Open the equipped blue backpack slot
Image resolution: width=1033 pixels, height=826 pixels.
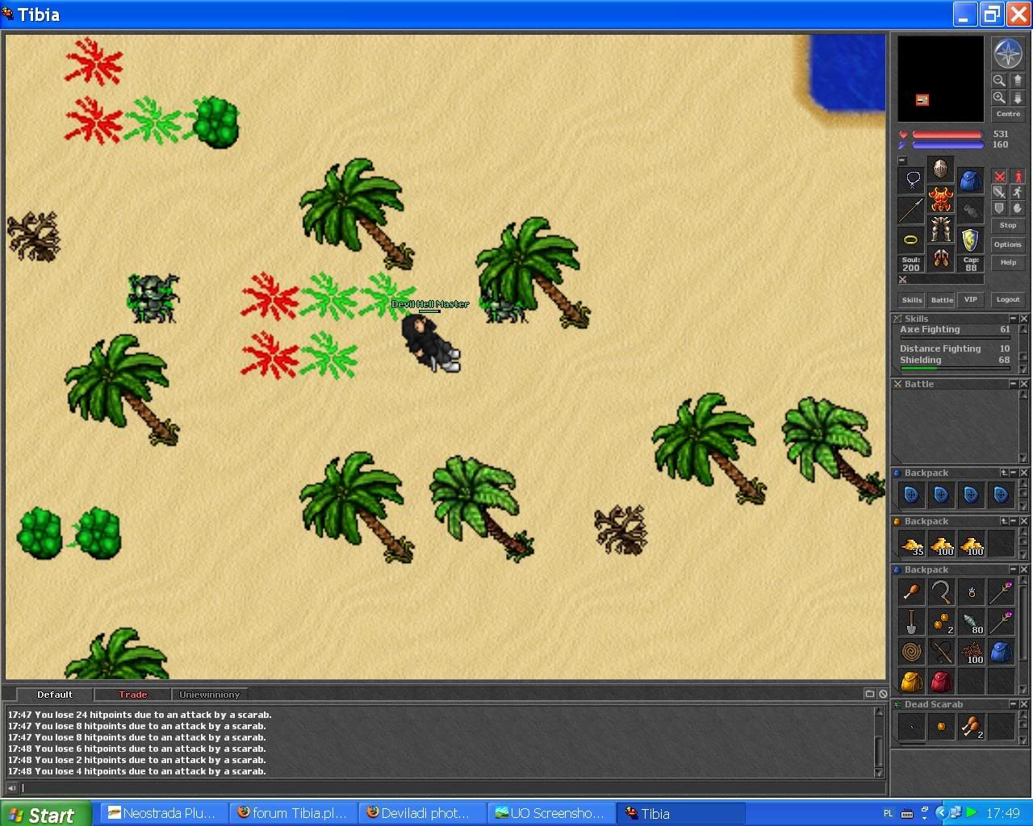point(970,180)
